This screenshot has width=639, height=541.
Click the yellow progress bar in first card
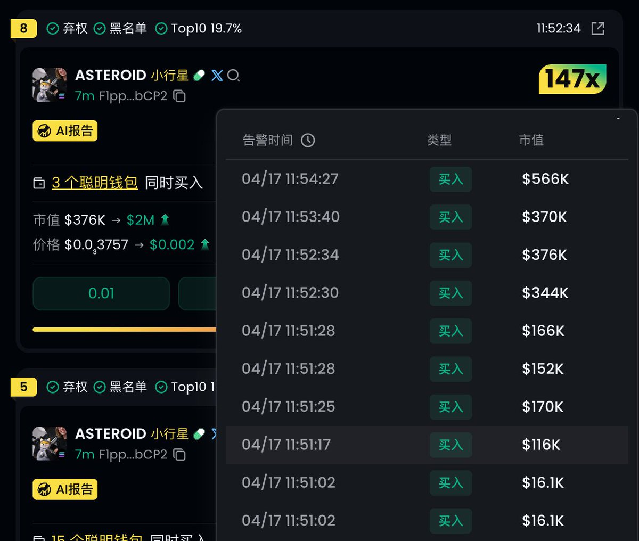(125, 330)
